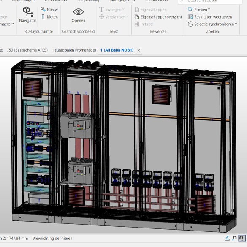Switch to /50 (Basisschema AFES) tab
The image size is (247, 247).
coord(27,50)
